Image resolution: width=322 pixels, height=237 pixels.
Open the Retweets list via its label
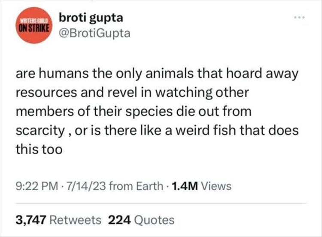76,220
